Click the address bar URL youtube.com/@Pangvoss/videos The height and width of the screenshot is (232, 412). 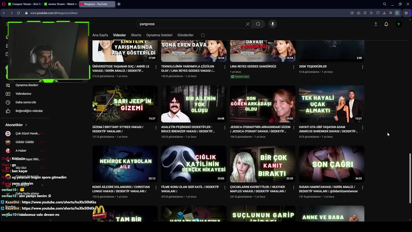[x=54, y=13]
